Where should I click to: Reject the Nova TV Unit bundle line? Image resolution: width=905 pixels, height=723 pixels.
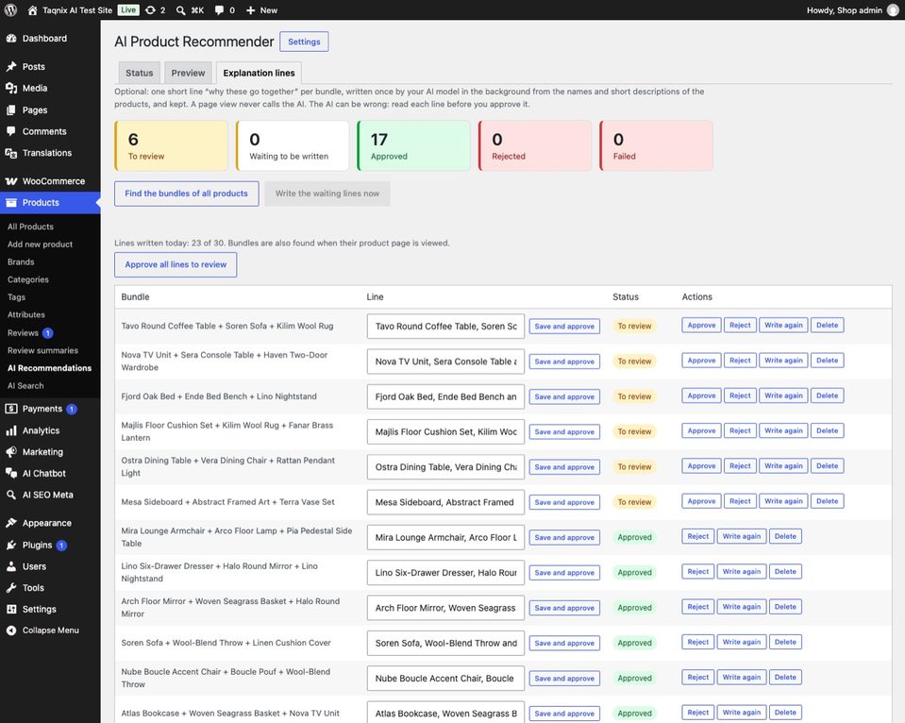click(740, 361)
